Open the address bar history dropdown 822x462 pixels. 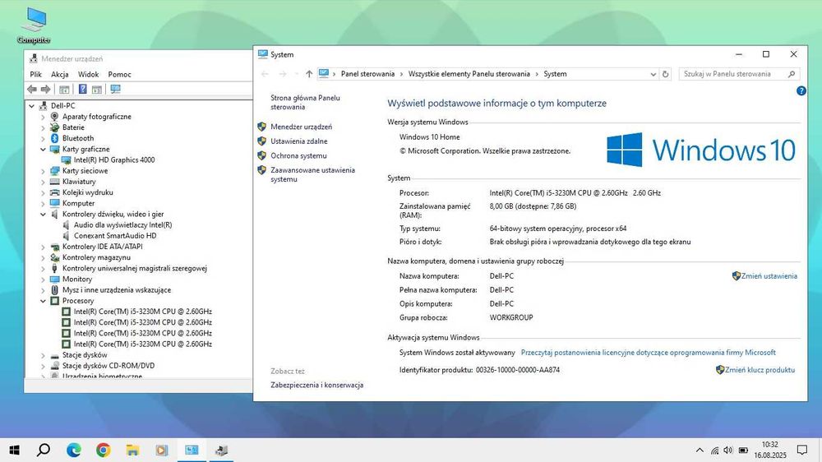653,74
